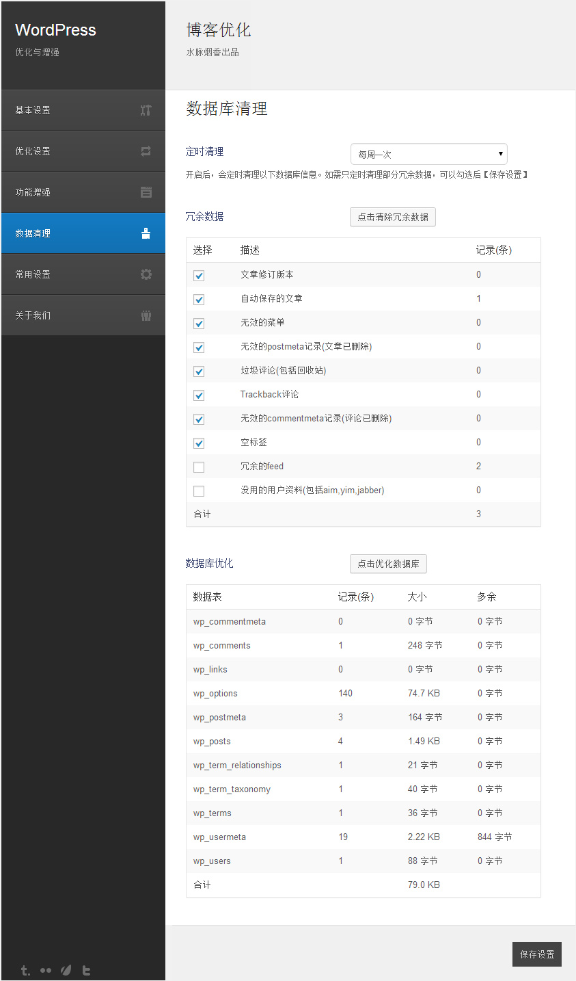The image size is (576, 981).
Task: Click the wp_users table name
Action: click(x=212, y=861)
